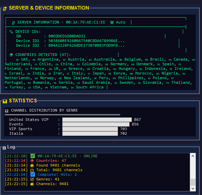Image resolution: width=202 pixels, height=195 pixels.
Task: Click Philippines in the country list
Action: pyautogui.click(x=131, y=78)
